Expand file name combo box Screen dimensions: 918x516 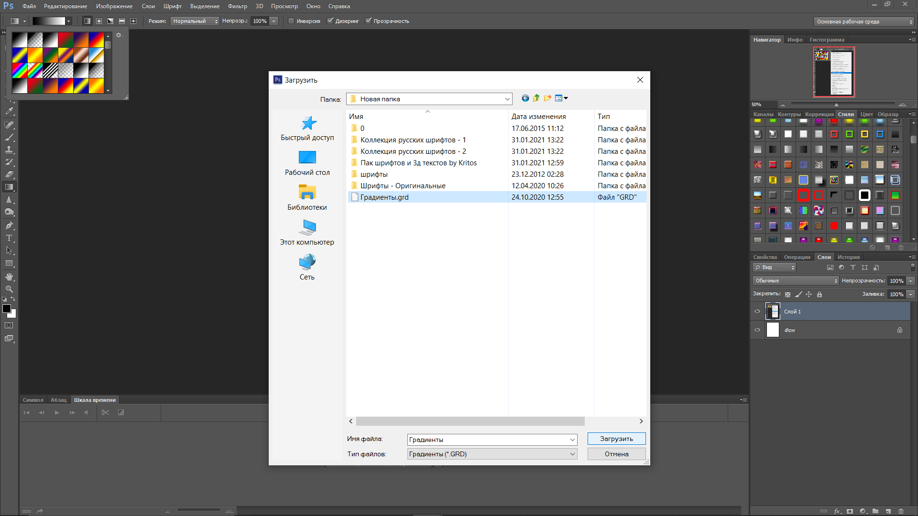pos(572,440)
